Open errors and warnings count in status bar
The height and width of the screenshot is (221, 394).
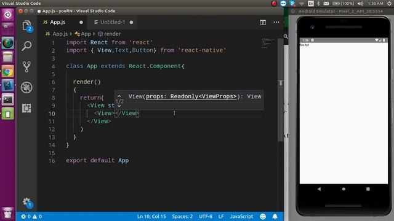click(x=31, y=216)
